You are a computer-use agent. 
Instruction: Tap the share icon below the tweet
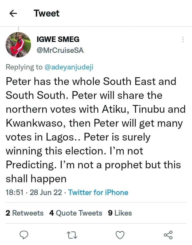(168, 235)
